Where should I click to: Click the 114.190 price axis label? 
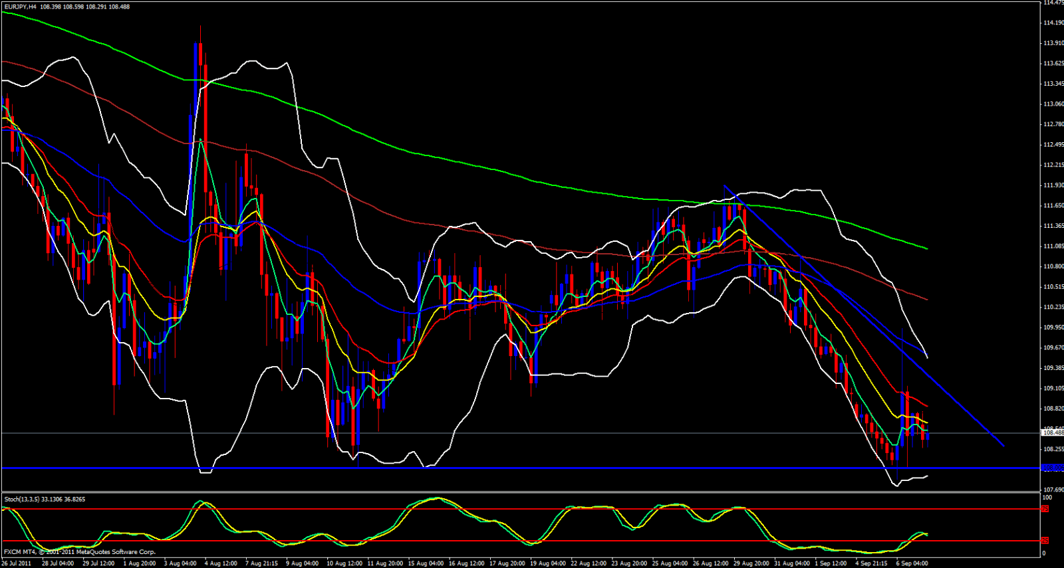pyautogui.click(x=1053, y=23)
